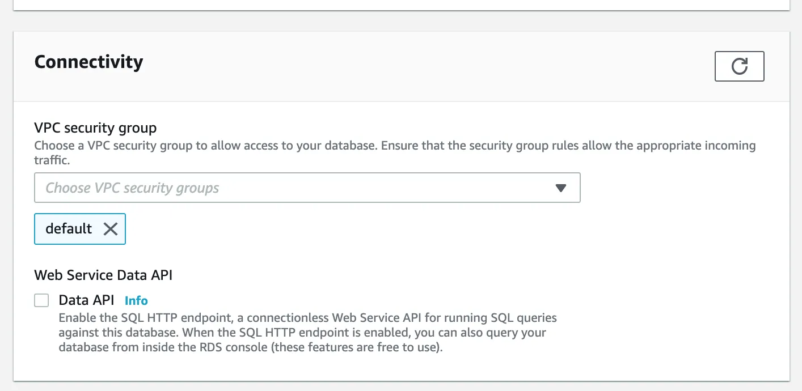Click the VPC security group field label
Viewport: 802px width, 391px height.
pos(95,127)
